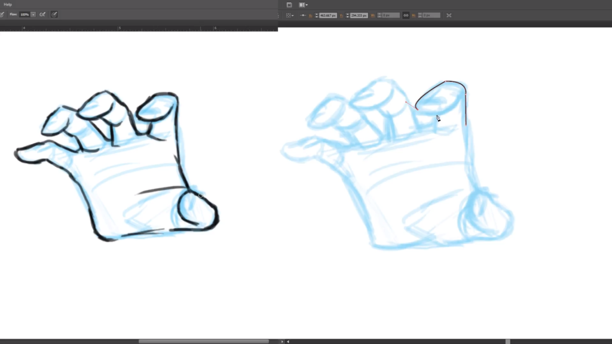
Task: Click the Flow scrubby slider label
Action: click(13, 15)
